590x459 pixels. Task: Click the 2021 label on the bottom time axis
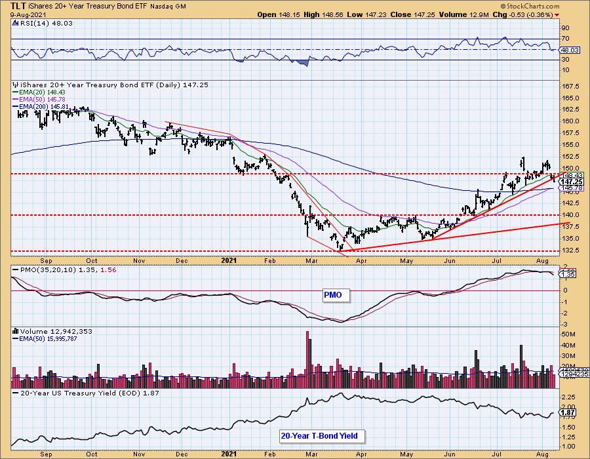pyautogui.click(x=229, y=454)
